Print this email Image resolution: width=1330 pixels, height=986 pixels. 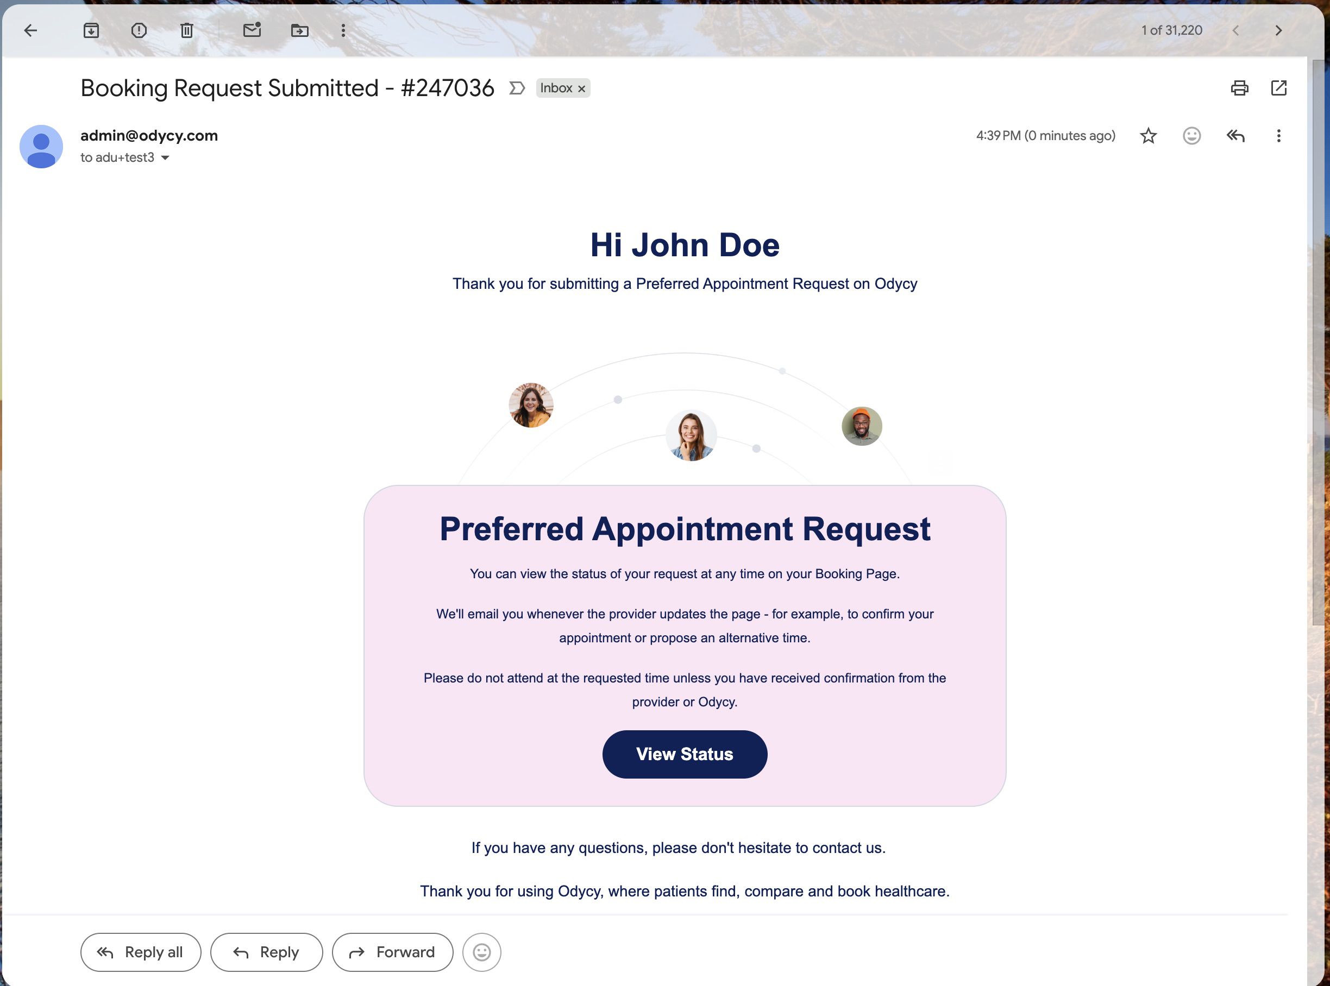(1239, 88)
